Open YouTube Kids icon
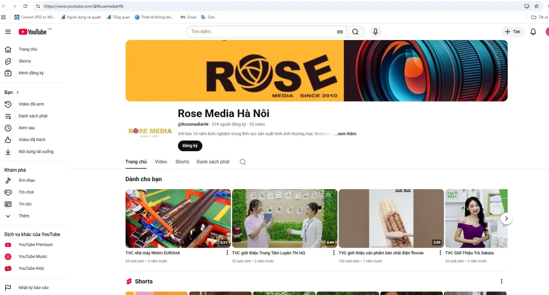 pyautogui.click(x=8, y=269)
